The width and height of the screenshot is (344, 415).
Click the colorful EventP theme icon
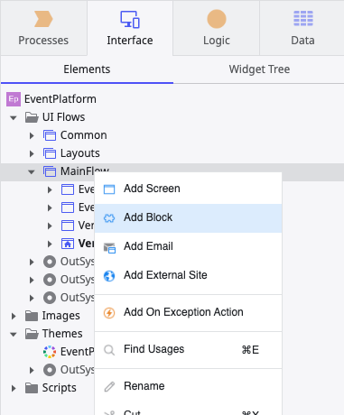[50, 352]
